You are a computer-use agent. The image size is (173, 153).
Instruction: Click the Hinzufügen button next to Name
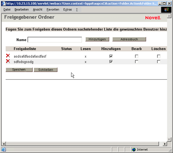point(97,39)
